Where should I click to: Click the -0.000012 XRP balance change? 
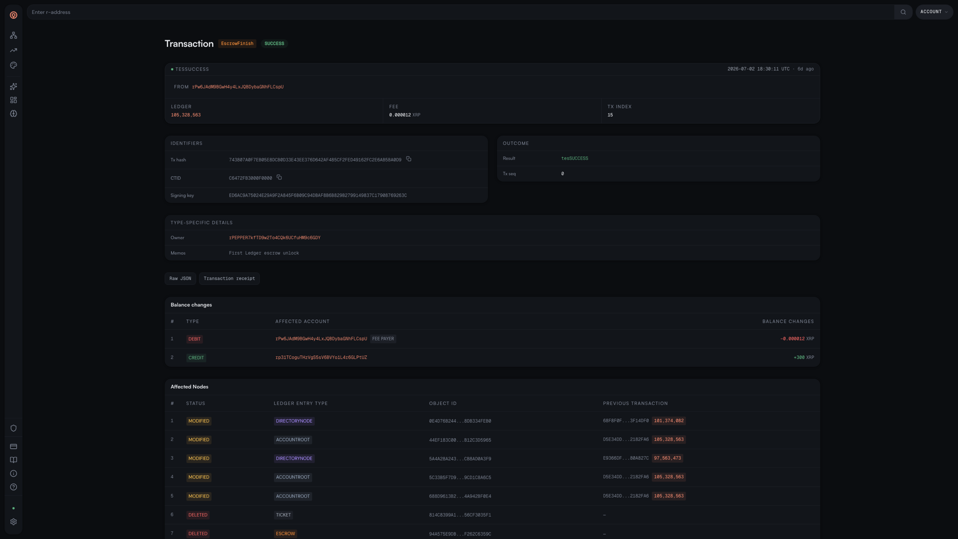click(797, 339)
